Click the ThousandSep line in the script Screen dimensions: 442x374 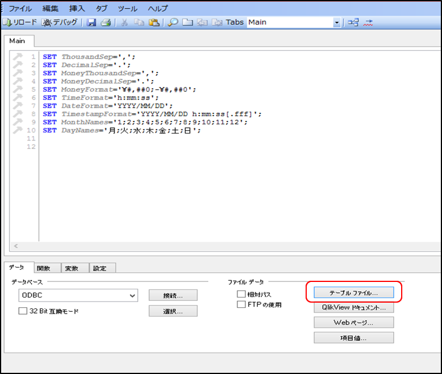89,56
